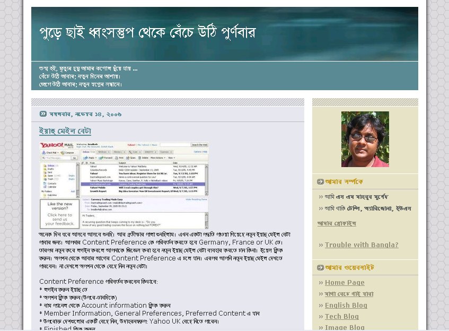
Task: Go to the Home Page link
Action: (345, 283)
